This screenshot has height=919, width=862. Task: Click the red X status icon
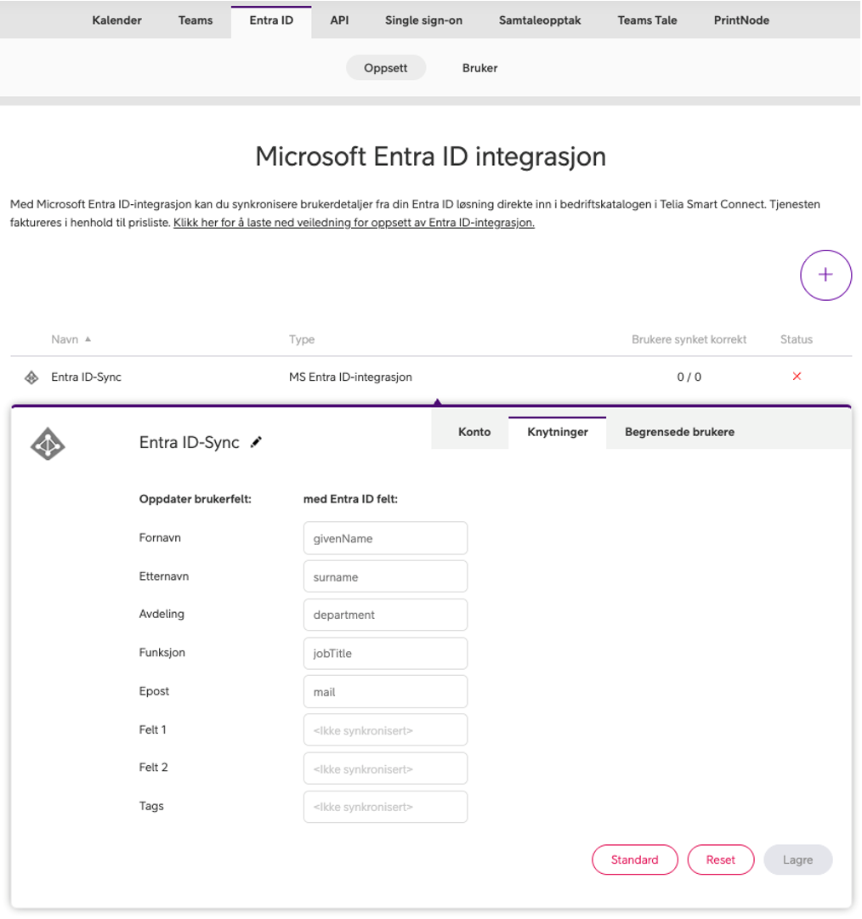(797, 377)
